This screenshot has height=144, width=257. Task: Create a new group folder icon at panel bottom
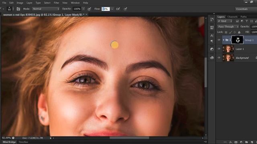click(x=247, y=142)
